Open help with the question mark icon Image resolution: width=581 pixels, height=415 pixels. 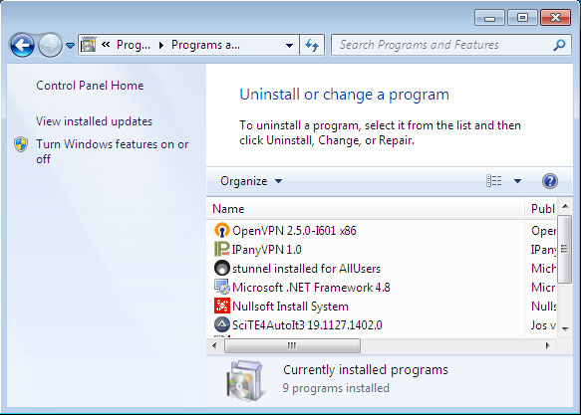point(549,181)
